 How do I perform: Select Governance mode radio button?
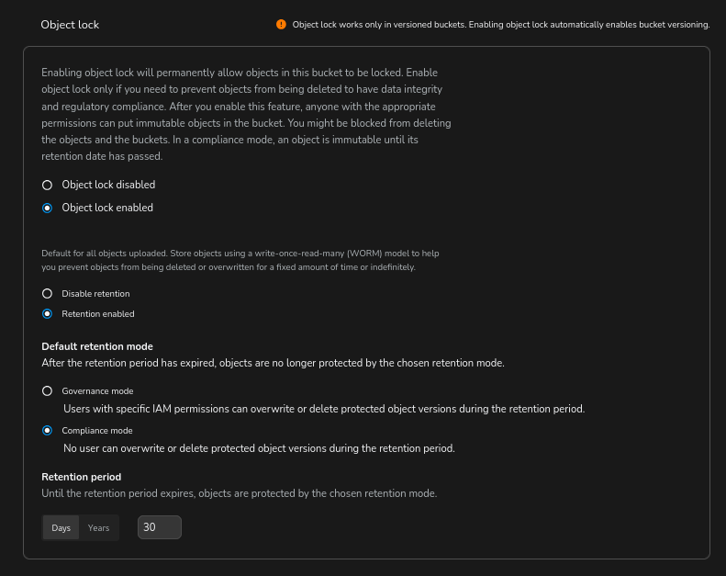point(48,390)
